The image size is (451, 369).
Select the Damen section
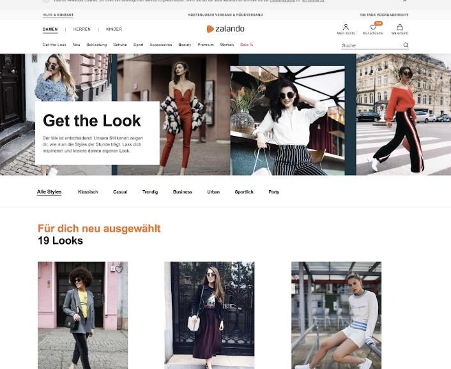[x=50, y=29]
